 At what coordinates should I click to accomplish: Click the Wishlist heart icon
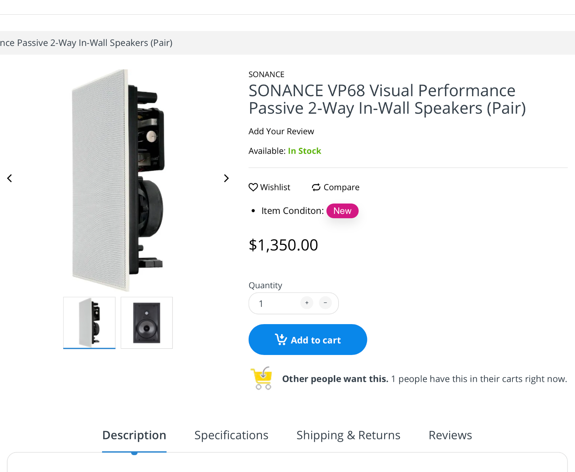tap(253, 187)
